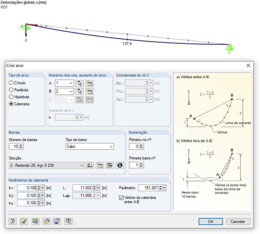This screenshot has height=234, width=260.
Task: Confirm with OK button
Action: pos(211,221)
